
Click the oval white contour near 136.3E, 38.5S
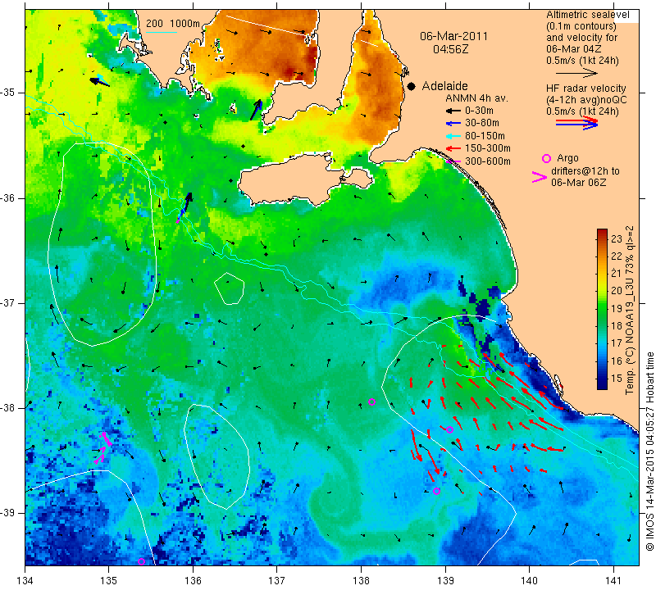tap(216, 456)
